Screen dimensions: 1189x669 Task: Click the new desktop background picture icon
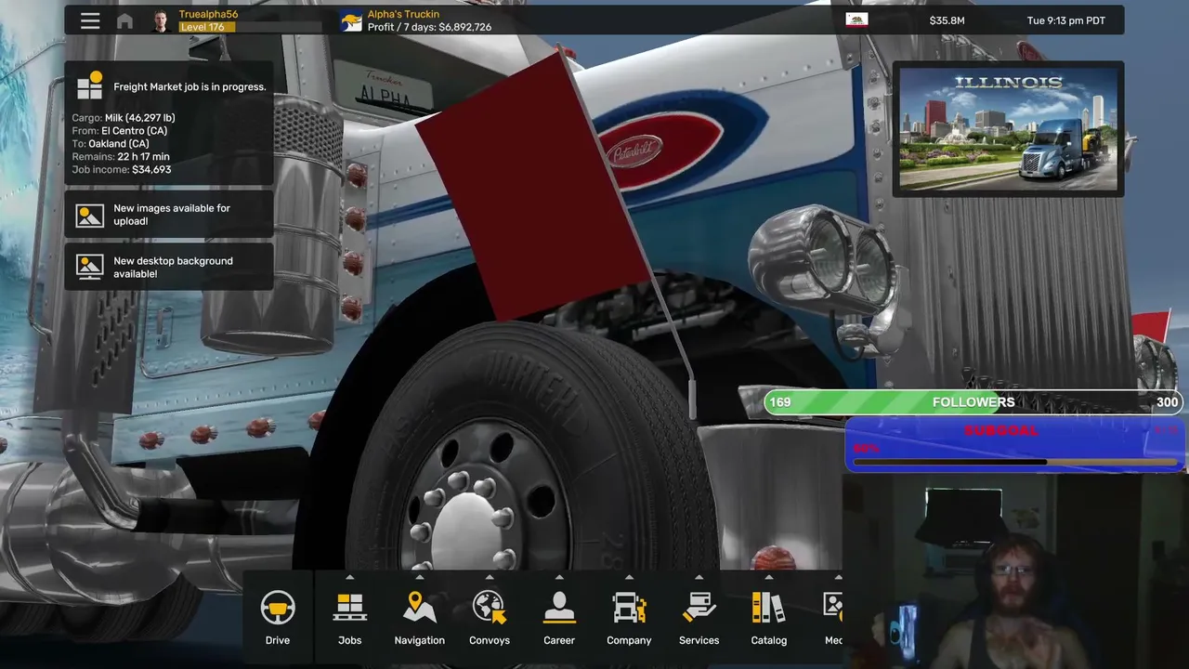90,267
